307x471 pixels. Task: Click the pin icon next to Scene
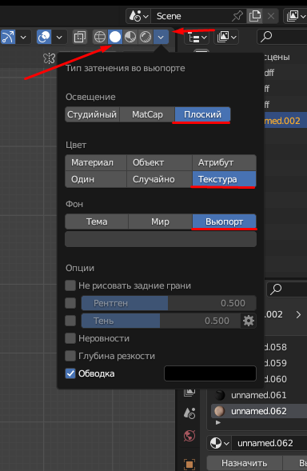point(237,16)
